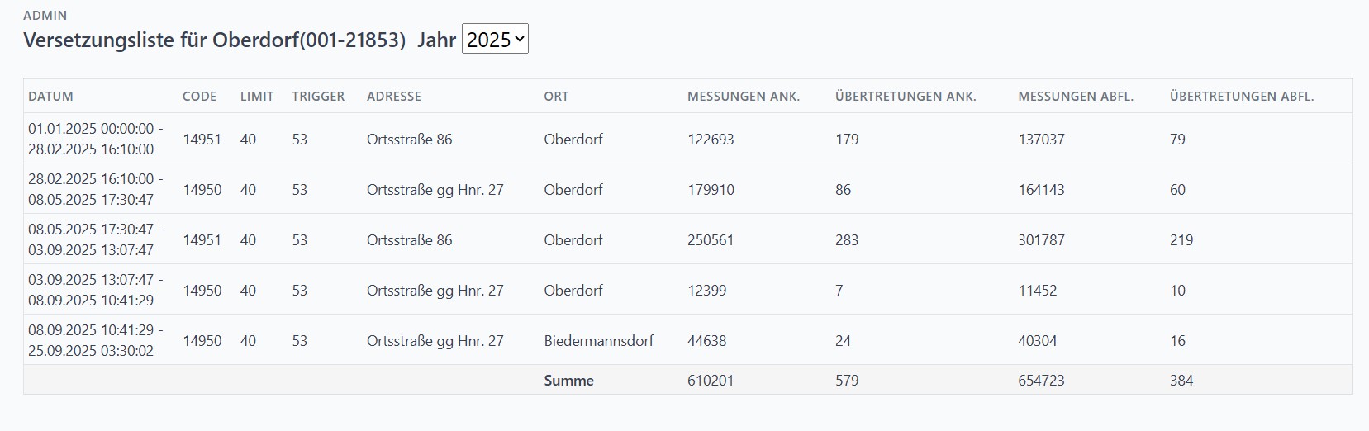Screen dimensions: 1369x431
Task: Select the Biedermannsdorf location cell
Action: [x=599, y=341]
